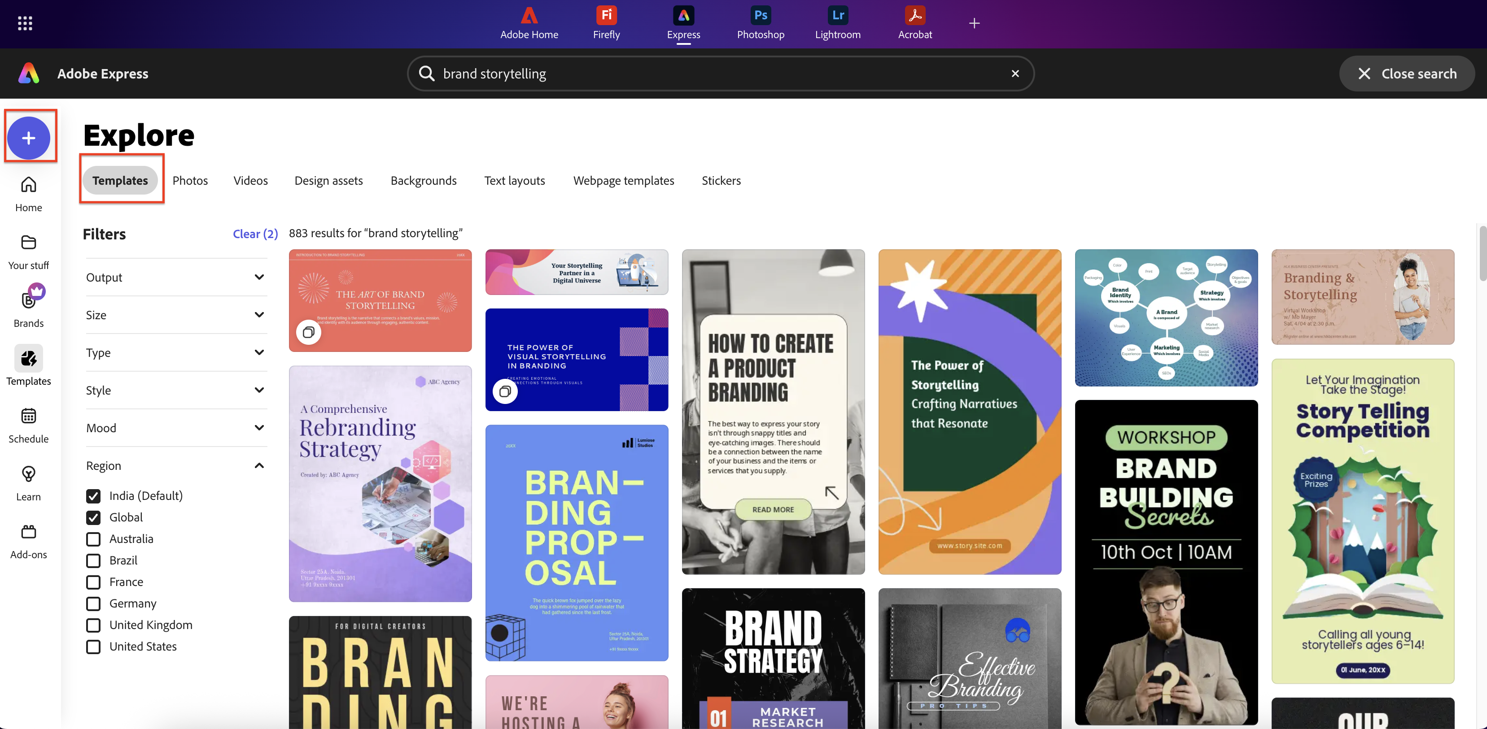Click the Close search button
Screen dimensions: 1487x729
click(1406, 73)
